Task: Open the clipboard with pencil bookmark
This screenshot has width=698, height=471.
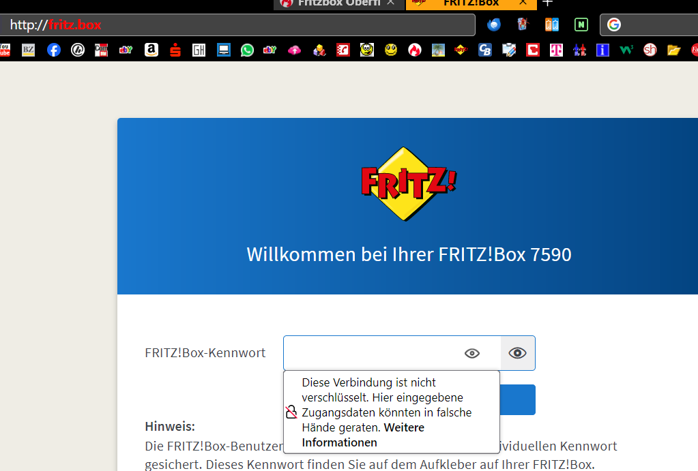Action: click(x=509, y=50)
